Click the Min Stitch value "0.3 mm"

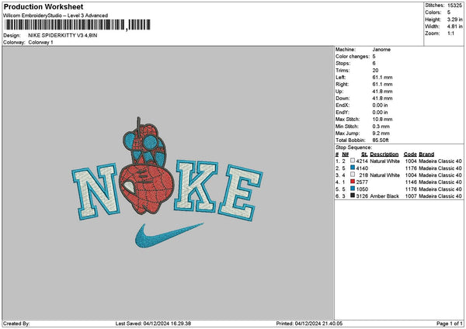click(381, 126)
